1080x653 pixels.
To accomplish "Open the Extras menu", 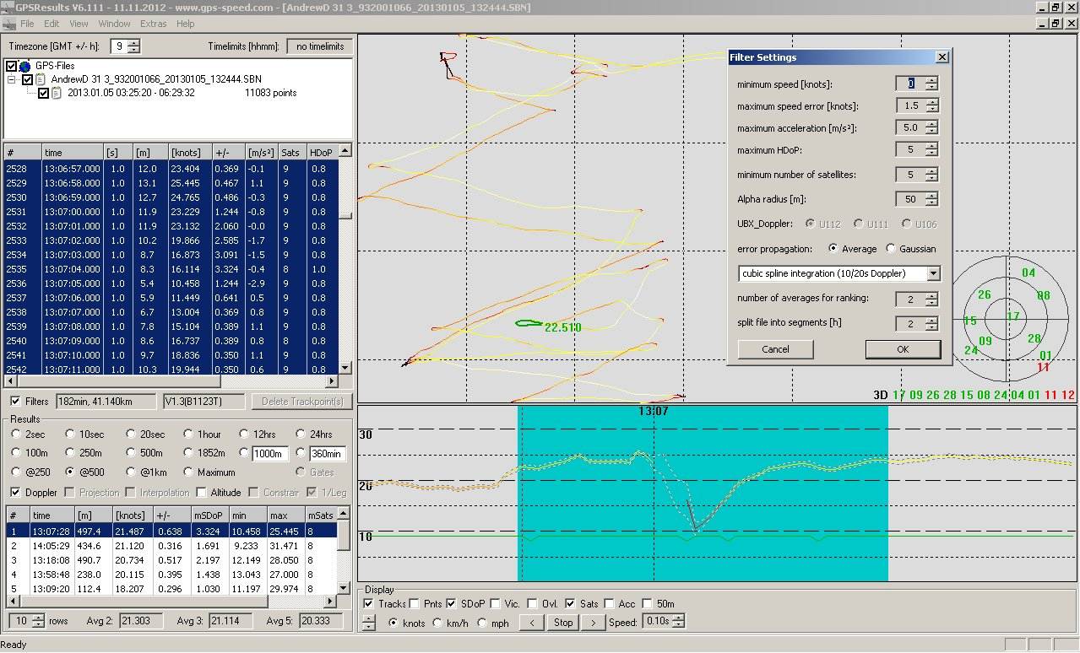I will [x=153, y=24].
